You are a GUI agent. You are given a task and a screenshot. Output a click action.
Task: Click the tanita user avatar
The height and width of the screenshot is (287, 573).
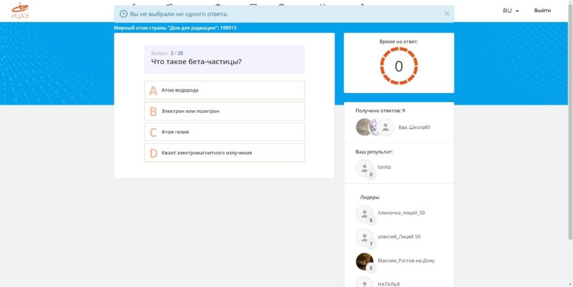tap(365, 168)
